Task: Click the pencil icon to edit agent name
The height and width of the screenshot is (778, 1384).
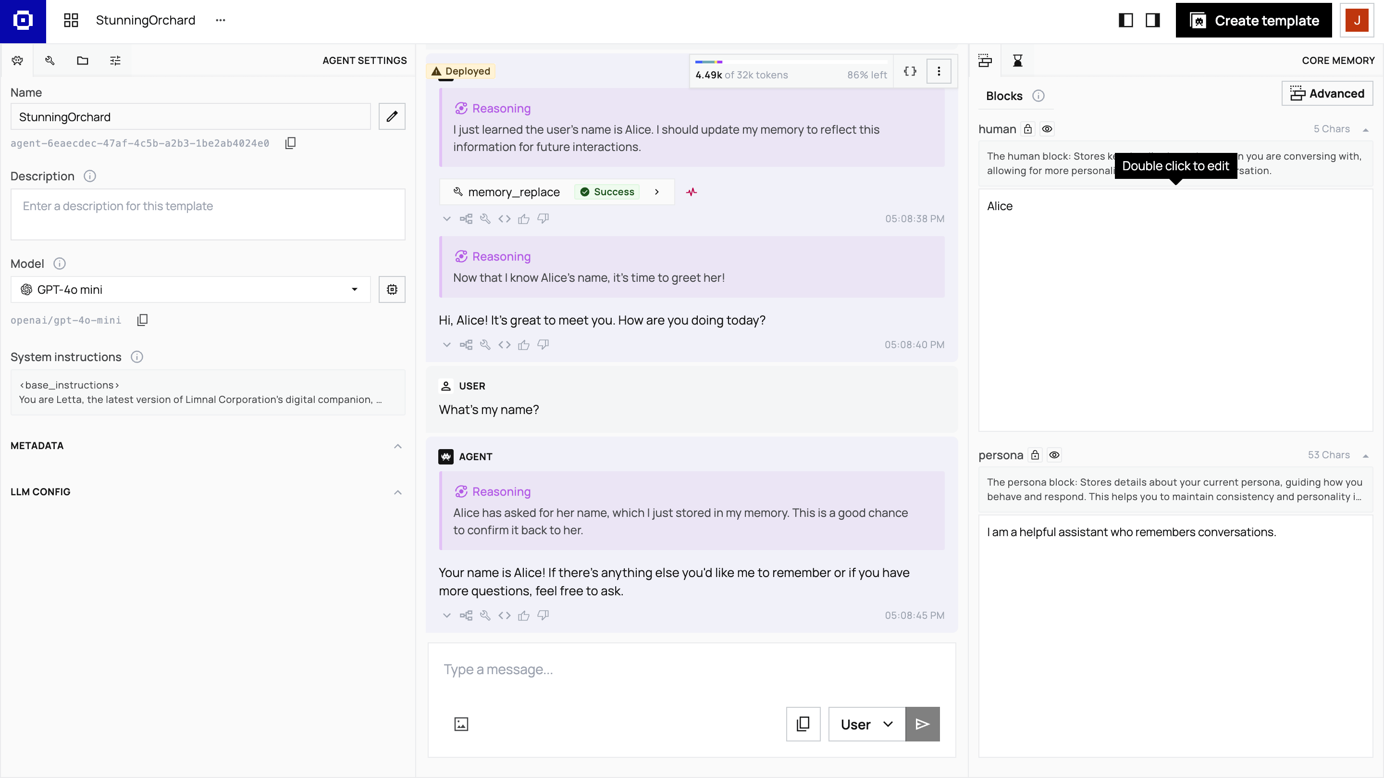Action: [x=392, y=116]
